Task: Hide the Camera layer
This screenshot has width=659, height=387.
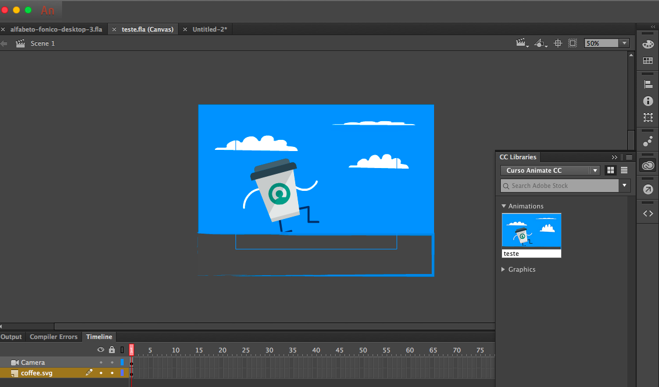Action: (x=101, y=362)
